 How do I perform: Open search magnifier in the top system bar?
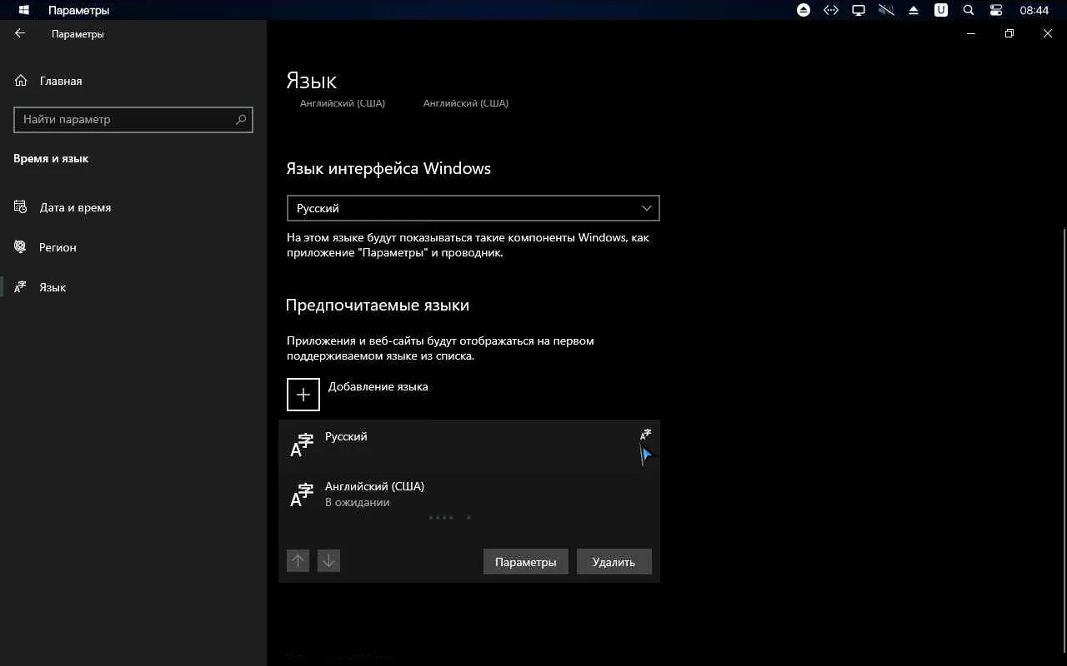coord(969,10)
